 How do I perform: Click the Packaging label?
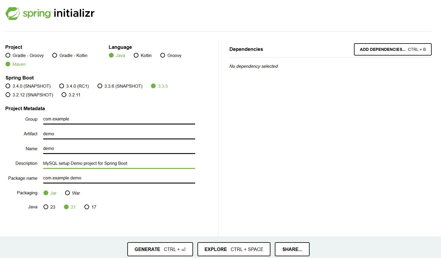[27, 193]
